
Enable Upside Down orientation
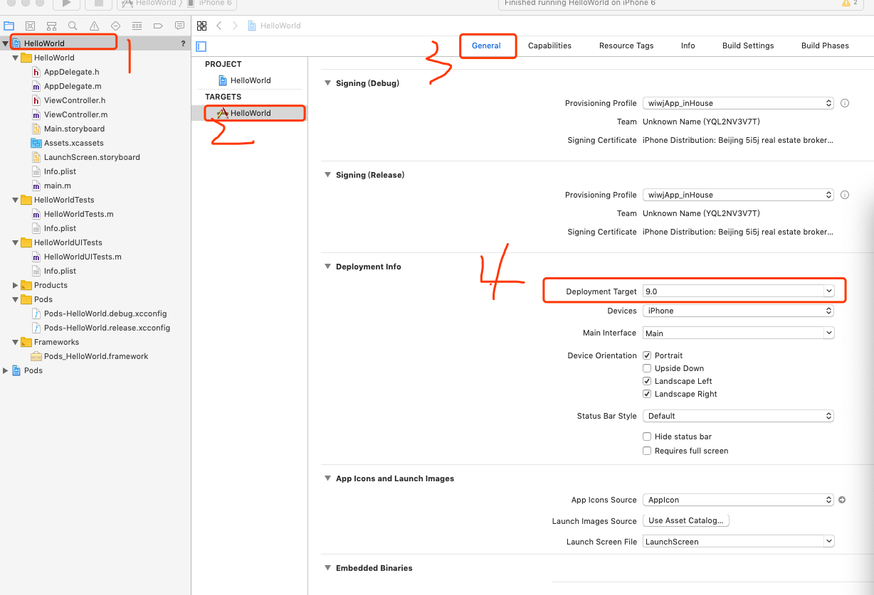[647, 368]
